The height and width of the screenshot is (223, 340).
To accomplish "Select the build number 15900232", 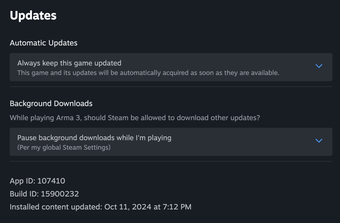I will [x=60, y=194].
